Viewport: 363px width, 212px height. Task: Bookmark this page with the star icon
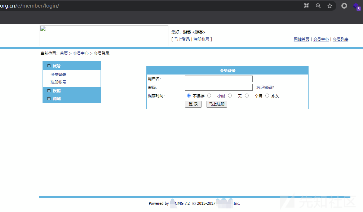[x=329, y=6]
